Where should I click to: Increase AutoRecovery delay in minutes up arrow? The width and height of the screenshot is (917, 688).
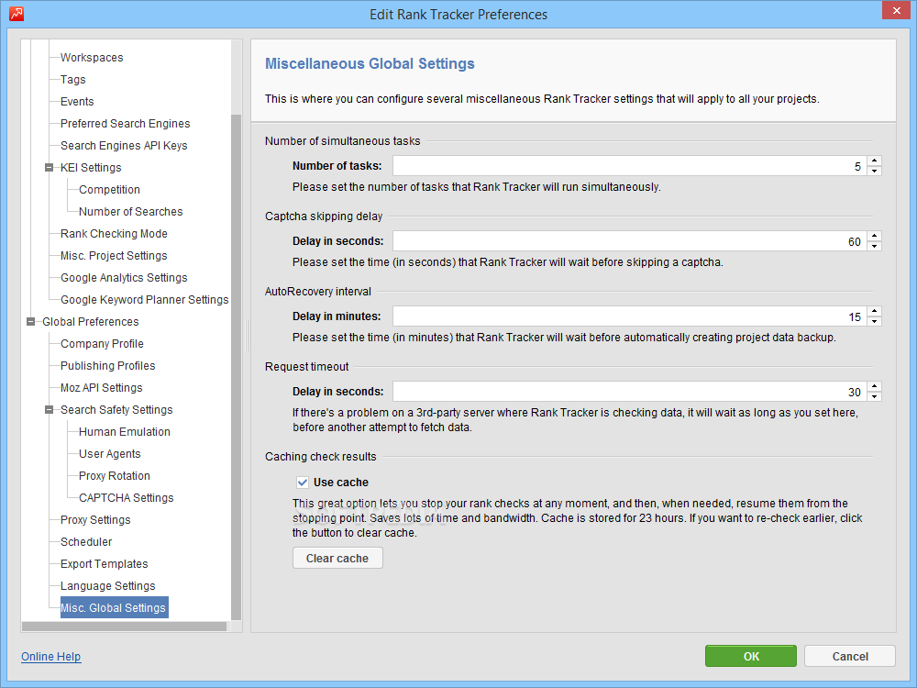pos(874,311)
